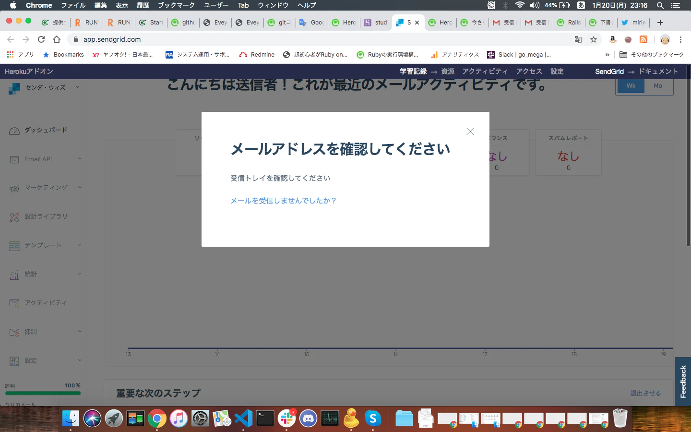Open the ブックマーク menu in menu bar
This screenshot has width=691, height=432.
point(176,5)
